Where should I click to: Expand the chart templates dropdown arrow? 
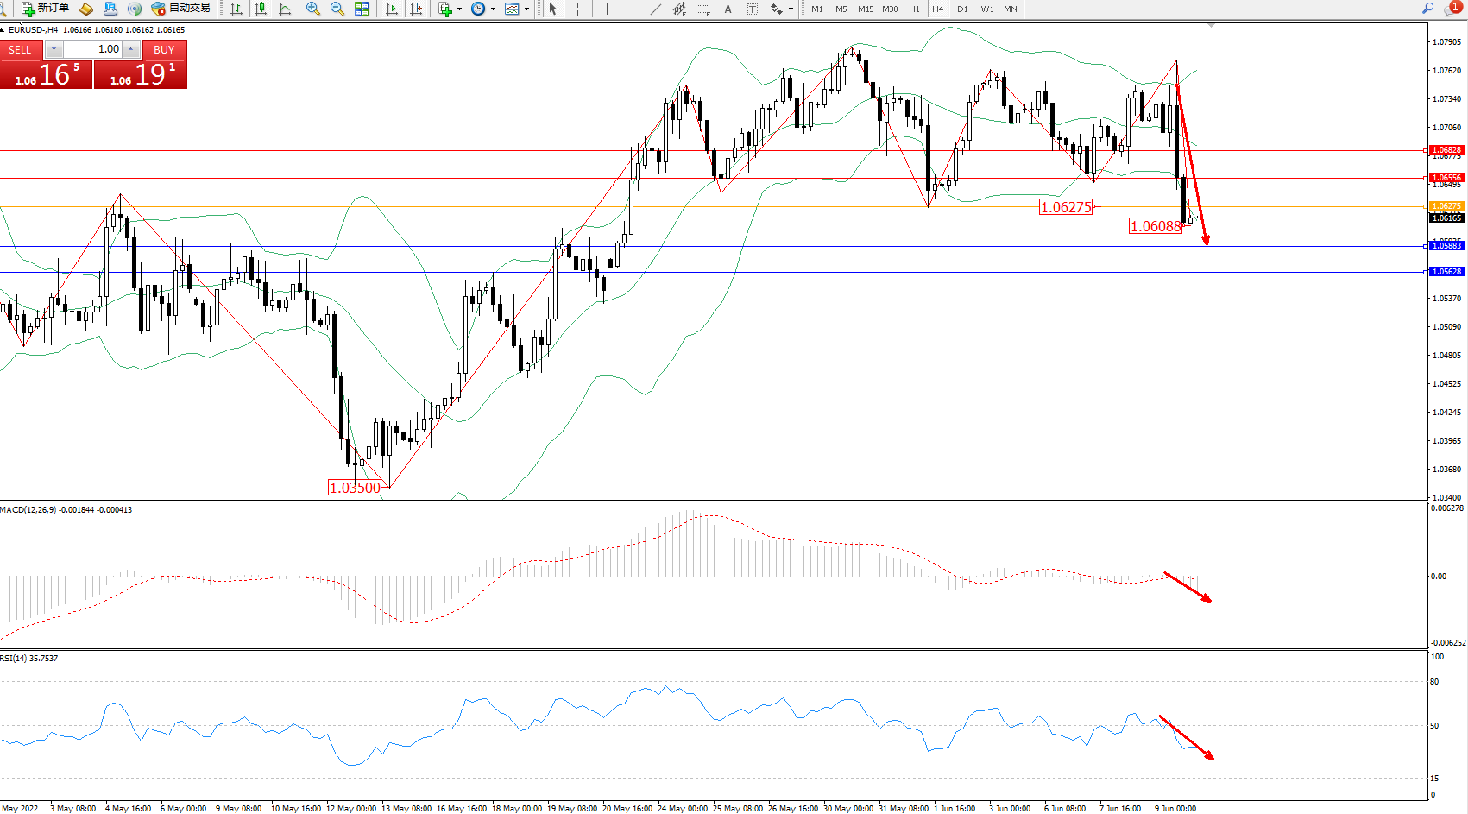click(x=526, y=9)
